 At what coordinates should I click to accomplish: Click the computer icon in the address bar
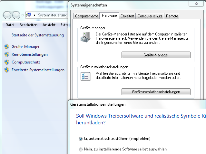coord(28,15)
